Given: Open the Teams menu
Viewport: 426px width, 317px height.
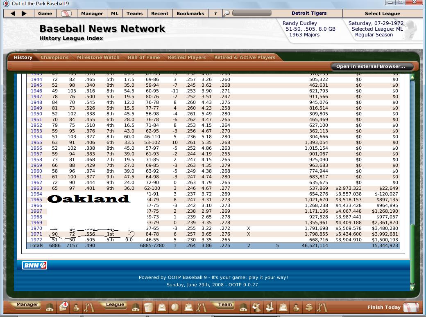Looking at the screenshot, I should 134,13.
